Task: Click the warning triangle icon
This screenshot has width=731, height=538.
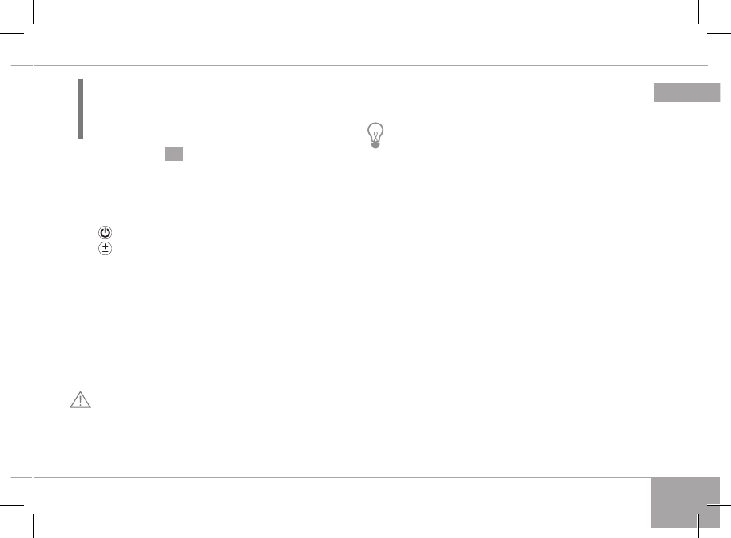Action: click(x=81, y=401)
